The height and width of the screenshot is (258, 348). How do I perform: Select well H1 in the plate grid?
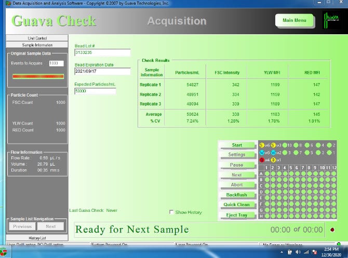(x=267, y=216)
